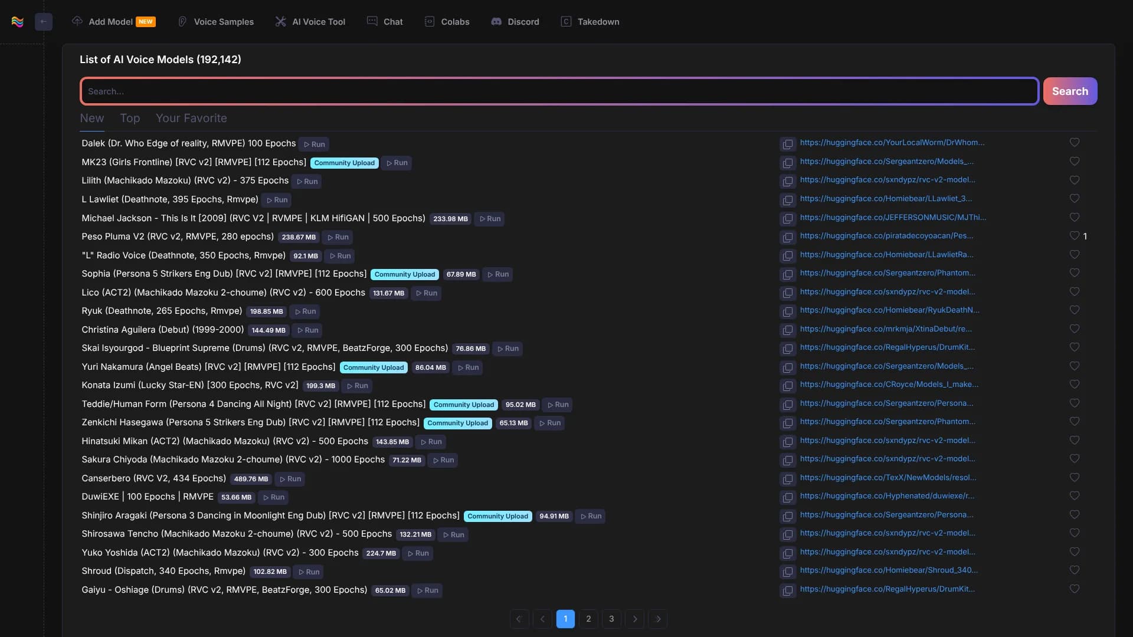Favorite the Peso Pluma V2 model
Viewport: 1133px width, 637px height.
click(1074, 236)
